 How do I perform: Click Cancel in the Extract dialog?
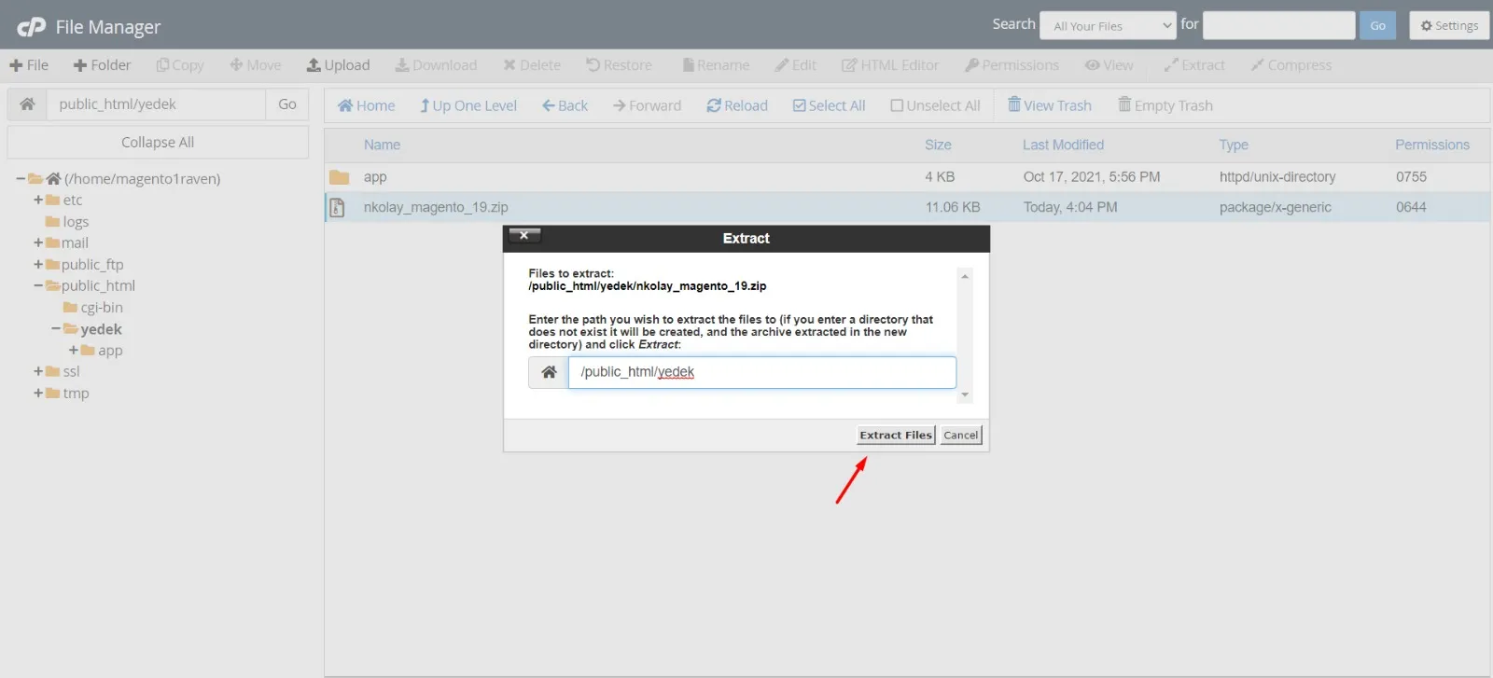[x=960, y=436]
